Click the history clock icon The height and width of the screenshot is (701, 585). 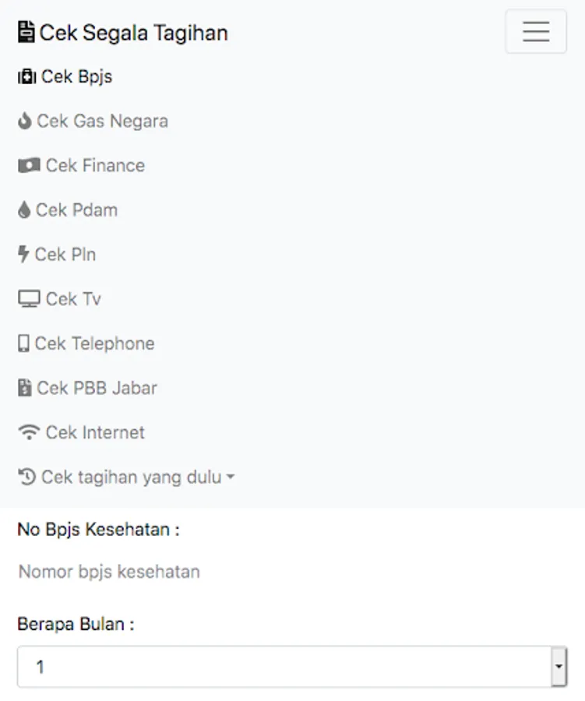click(26, 477)
